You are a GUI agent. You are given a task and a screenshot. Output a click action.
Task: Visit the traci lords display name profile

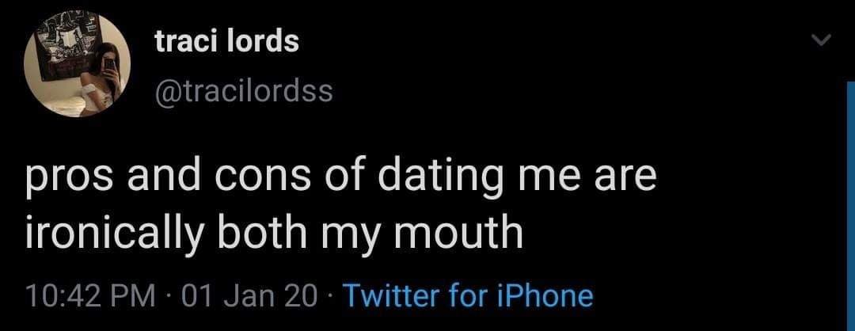pyautogui.click(x=227, y=41)
